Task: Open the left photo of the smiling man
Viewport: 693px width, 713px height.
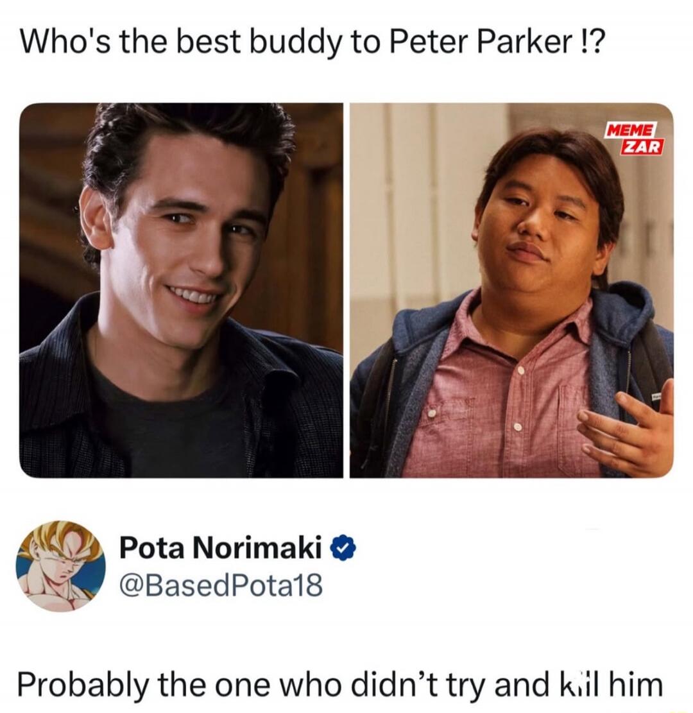Action: (181, 290)
